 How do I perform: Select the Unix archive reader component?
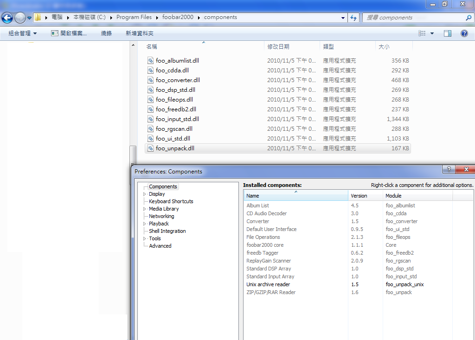[348, 284]
